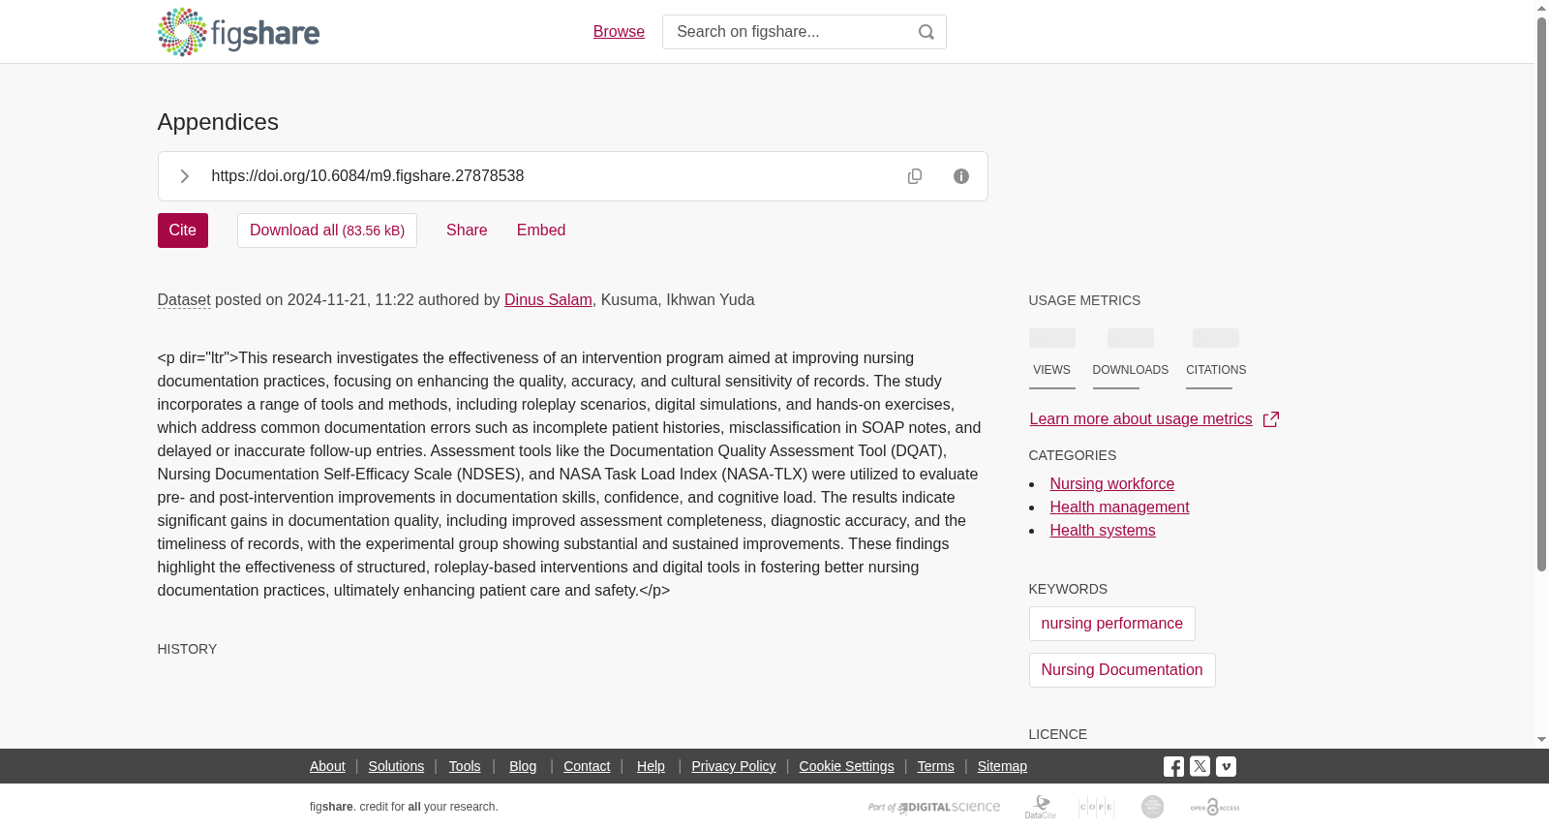Select the nursing performance keyword
Viewport: 1549px width, 830px height.
tap(1112, 624)
